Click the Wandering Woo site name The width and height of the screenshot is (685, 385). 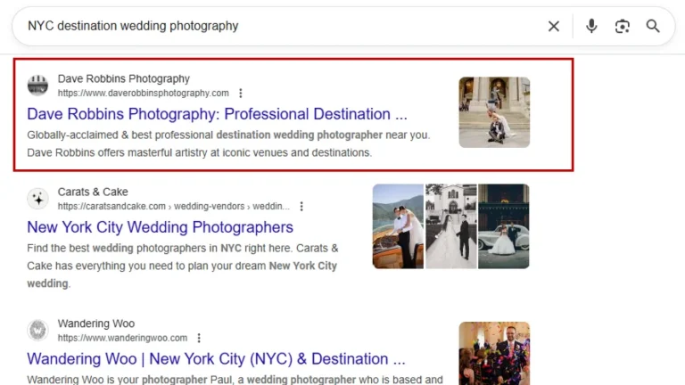[x=96, y=324]
